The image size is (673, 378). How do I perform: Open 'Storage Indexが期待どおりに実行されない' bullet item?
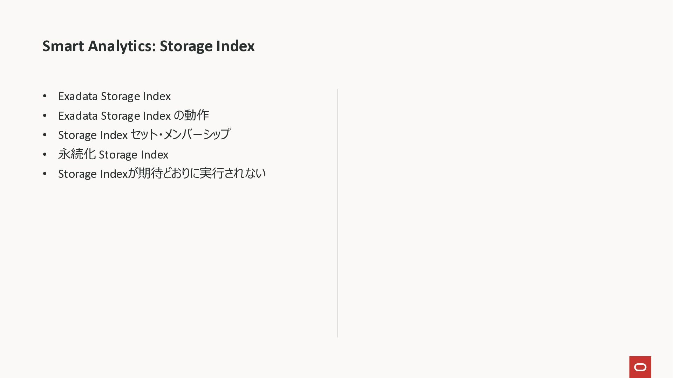coord(162,174)
